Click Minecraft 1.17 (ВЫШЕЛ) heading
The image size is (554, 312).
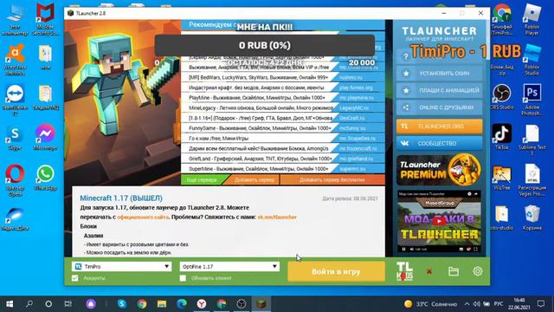[121, 198]
